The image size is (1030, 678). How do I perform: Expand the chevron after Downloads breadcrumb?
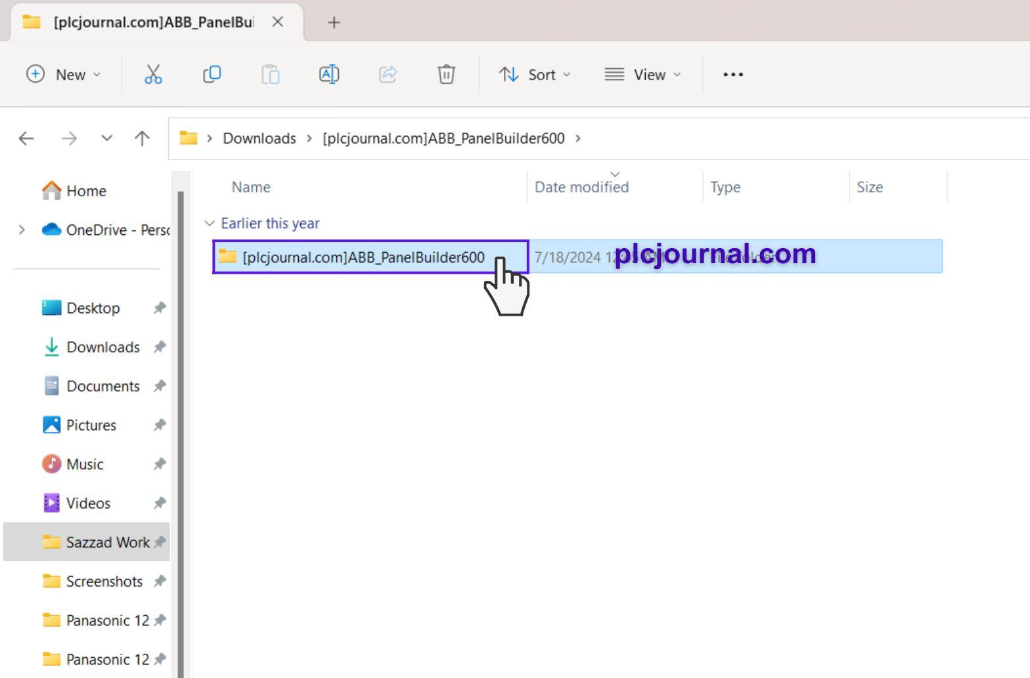[x=309, y=138]
